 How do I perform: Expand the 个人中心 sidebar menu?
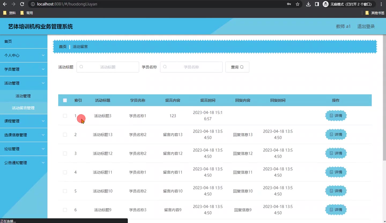pos(24,55)
